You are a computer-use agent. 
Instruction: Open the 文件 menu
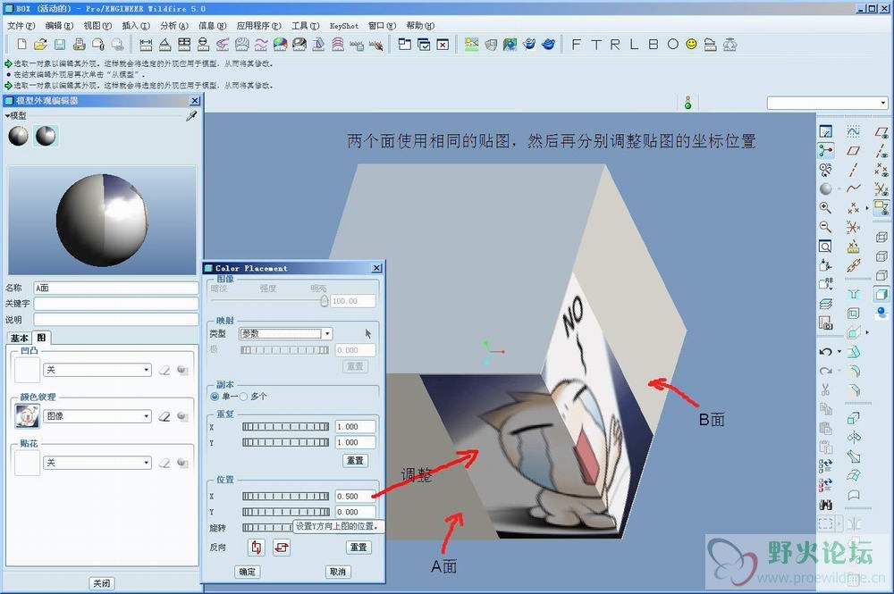21,26
